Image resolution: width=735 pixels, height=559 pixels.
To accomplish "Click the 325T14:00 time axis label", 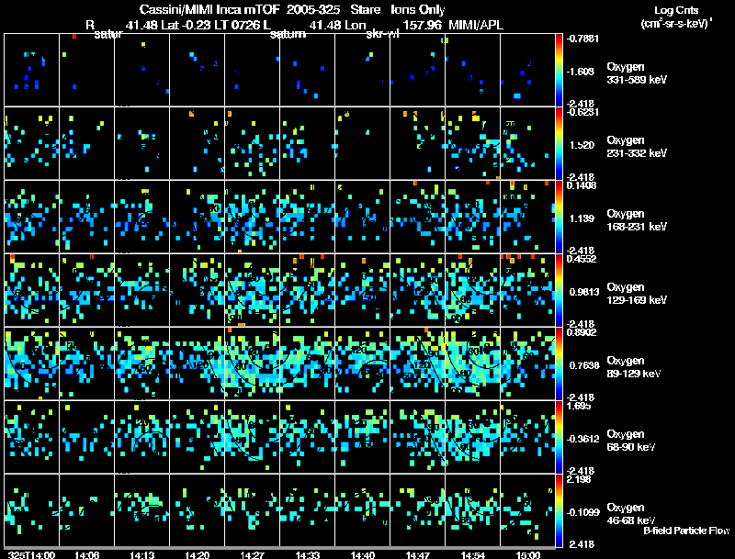I will 31,554.
